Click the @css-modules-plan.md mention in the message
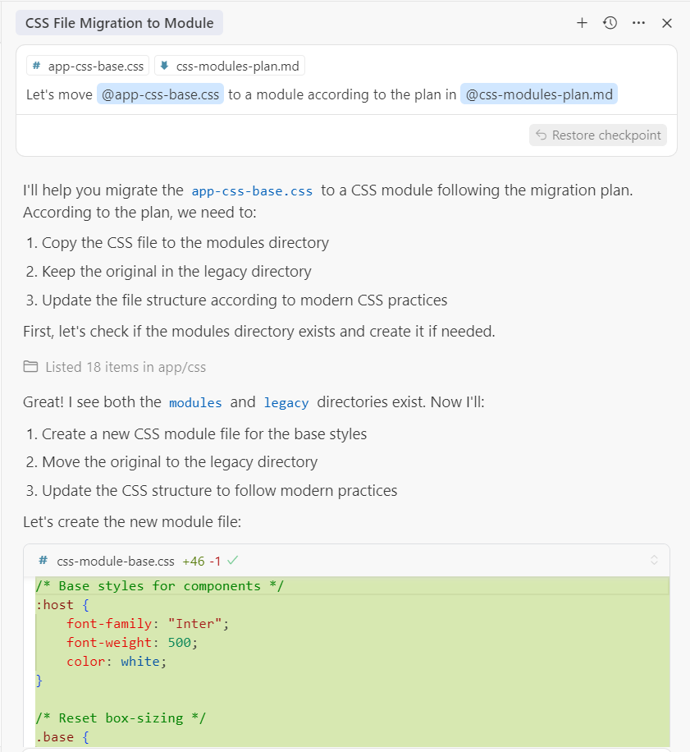Image resolution: width=690 pixels, height=752 pixels. (x=539, y=94)
